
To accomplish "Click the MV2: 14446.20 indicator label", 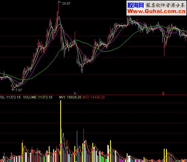I will point(93,97).
